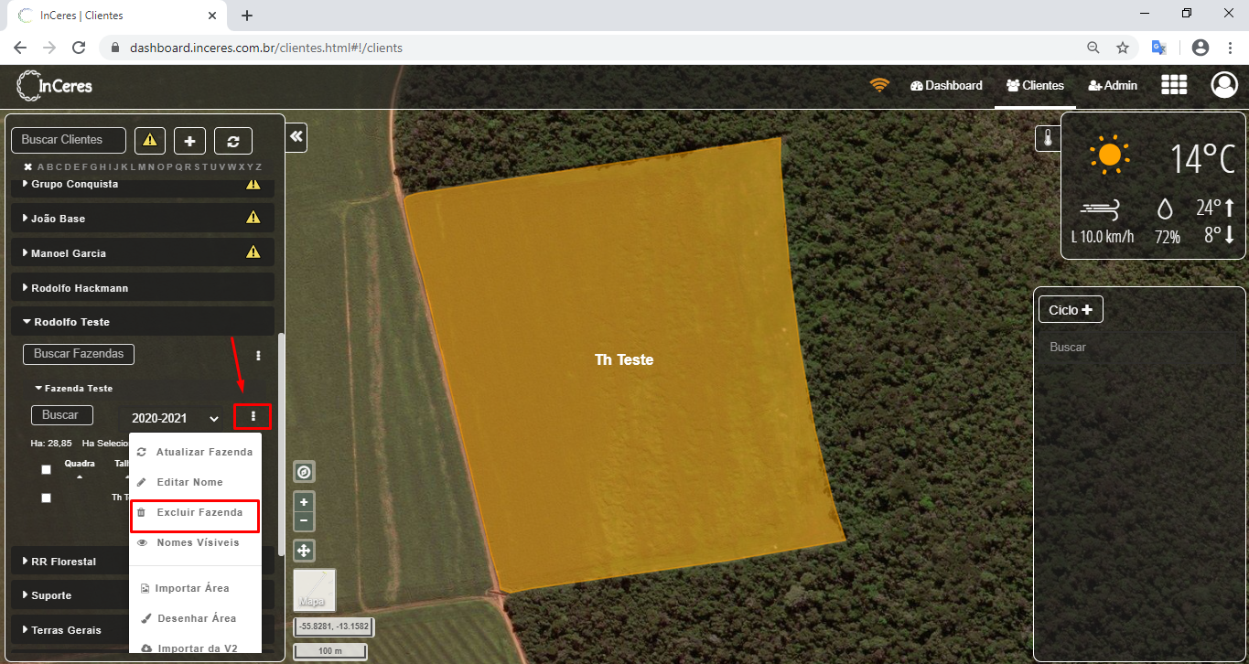This screenshot has width=1249, height=664.
Task: Collapse Fazenda Teste farm
Action: coord(73,388)
